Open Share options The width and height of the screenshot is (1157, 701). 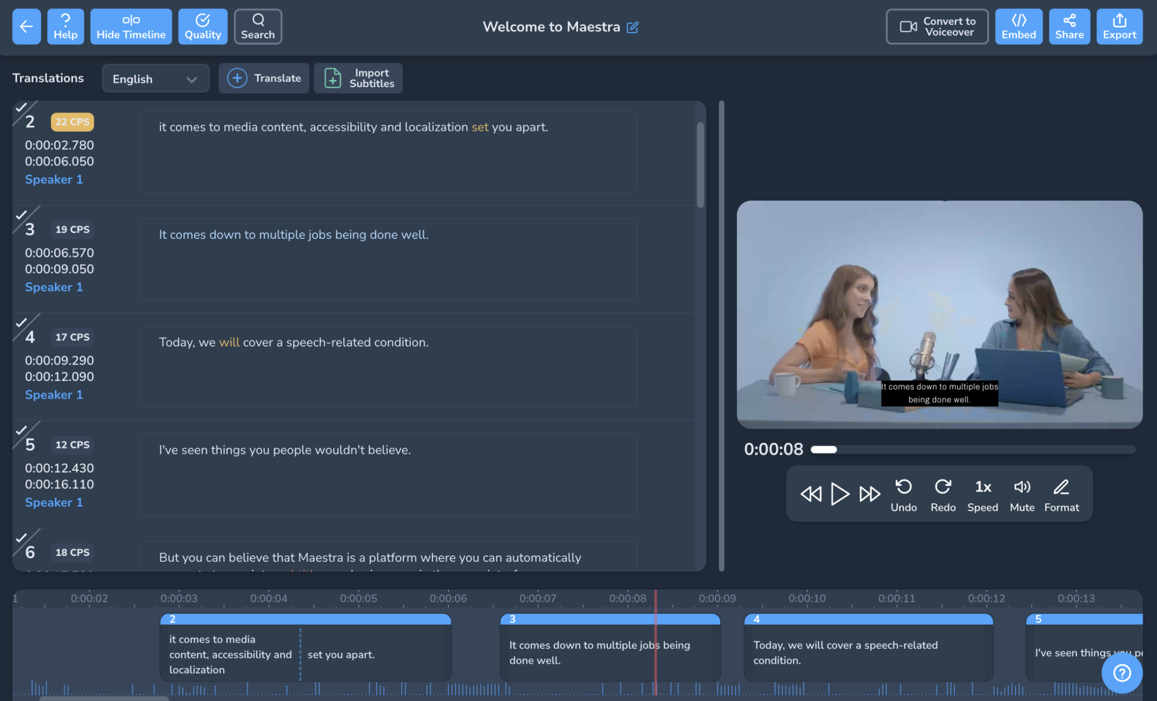coord(1069,26)
